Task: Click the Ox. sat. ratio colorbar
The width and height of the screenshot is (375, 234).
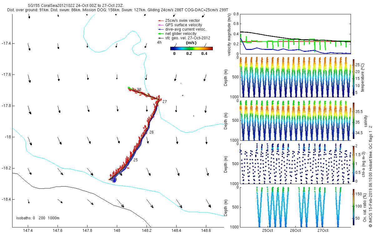Action: [x=354, y=207]
